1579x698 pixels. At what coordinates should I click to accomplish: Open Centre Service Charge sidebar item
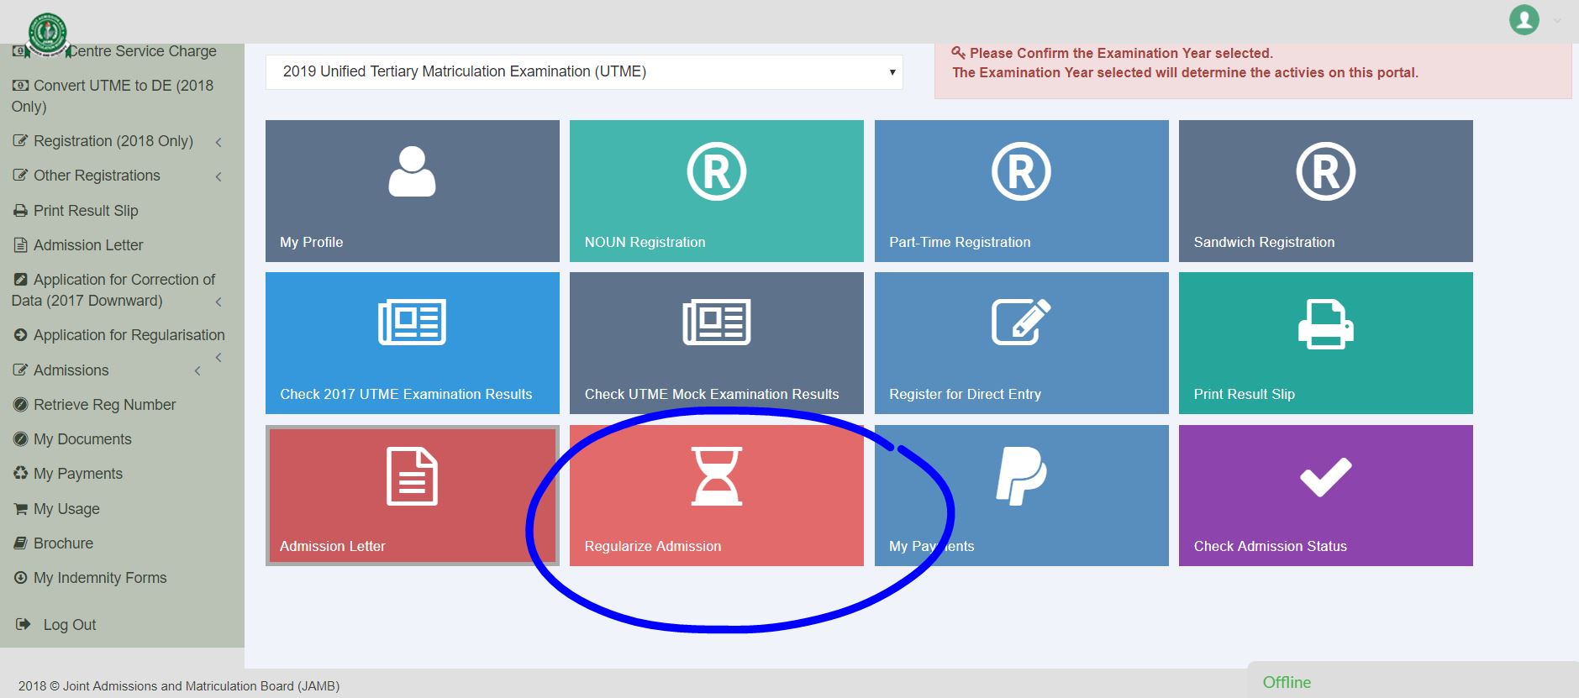point(141,51)
